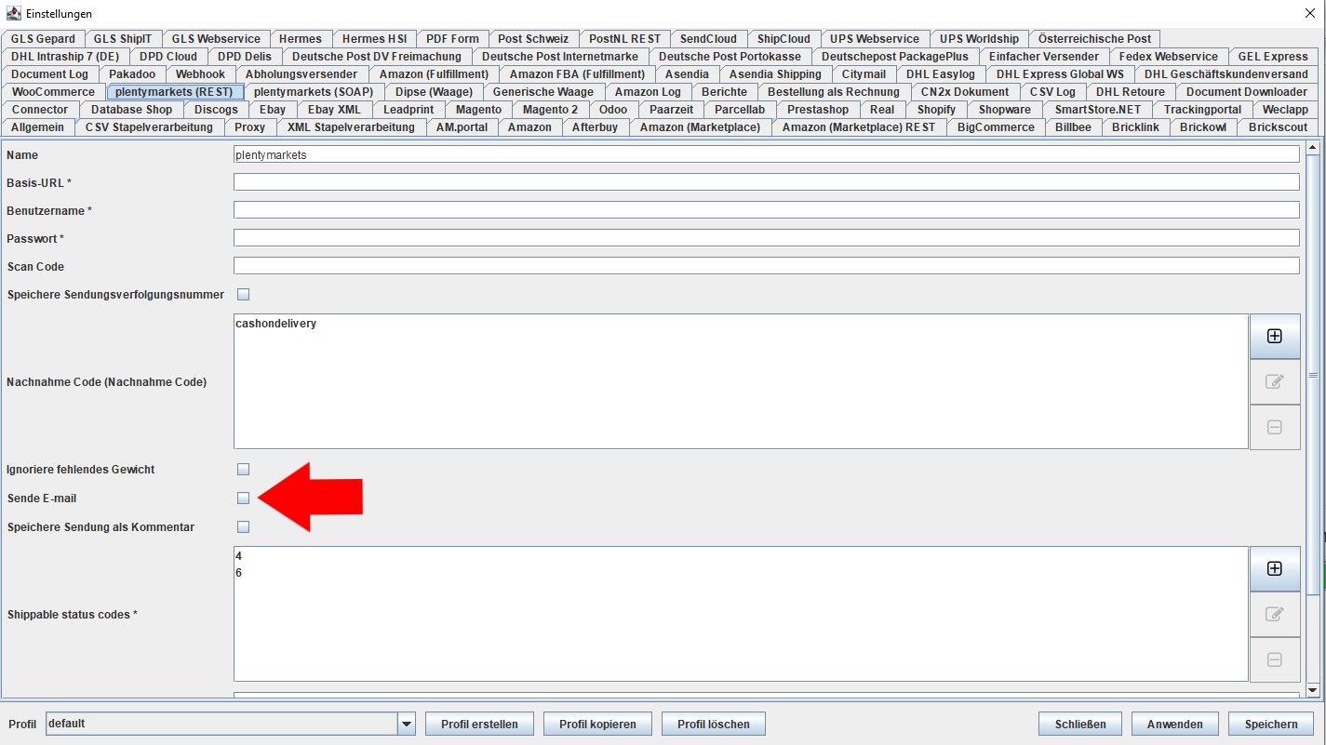Click the Einstellungen window app icon
1326x745 pixels.
pyautogui.click(x=14, y=13)
